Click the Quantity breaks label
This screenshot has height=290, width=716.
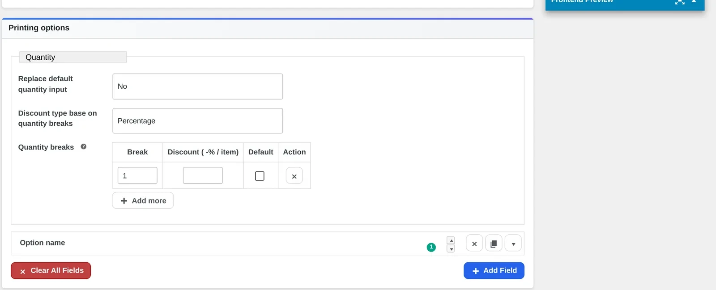(x=46, y=147)
